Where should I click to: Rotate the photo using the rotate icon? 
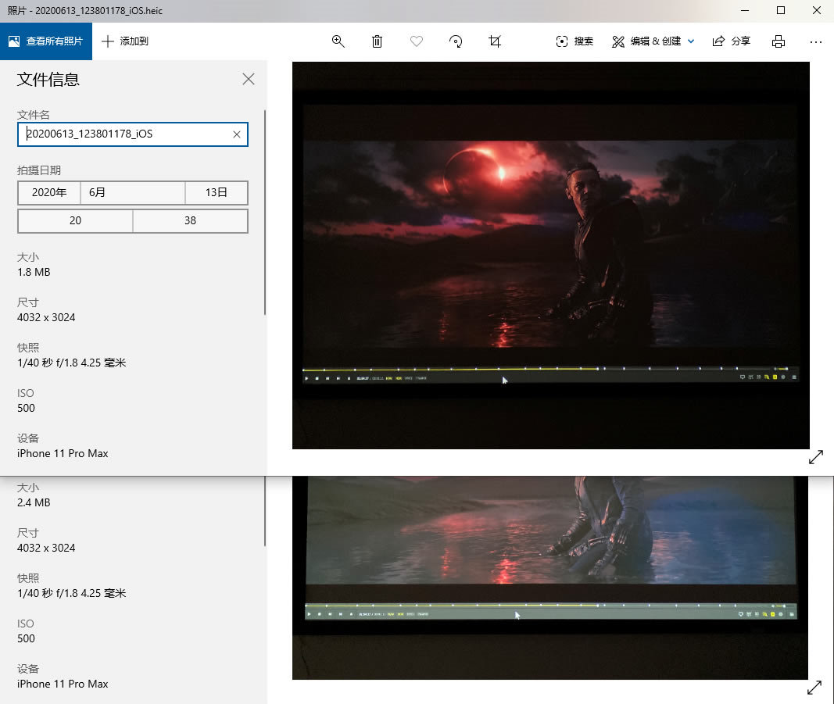tap(456, 41)
